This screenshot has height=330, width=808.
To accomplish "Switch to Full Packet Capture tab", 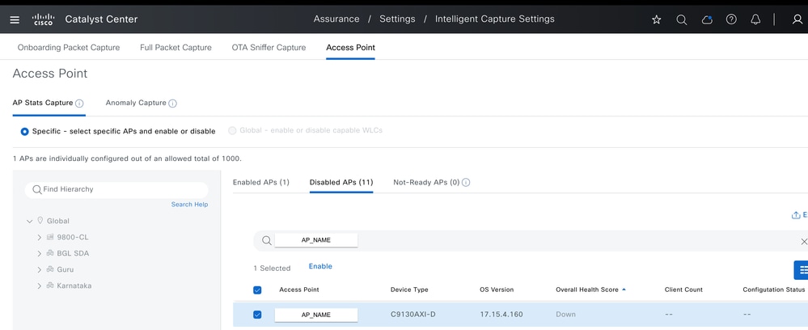I will point(176,48).
